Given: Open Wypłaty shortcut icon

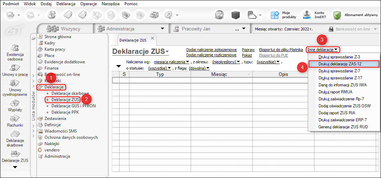Looking at the screenshot, I should (15, 106).
